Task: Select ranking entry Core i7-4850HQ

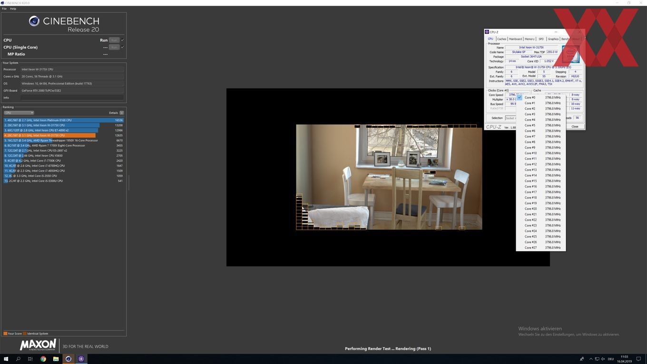Action: click(63, 170)
